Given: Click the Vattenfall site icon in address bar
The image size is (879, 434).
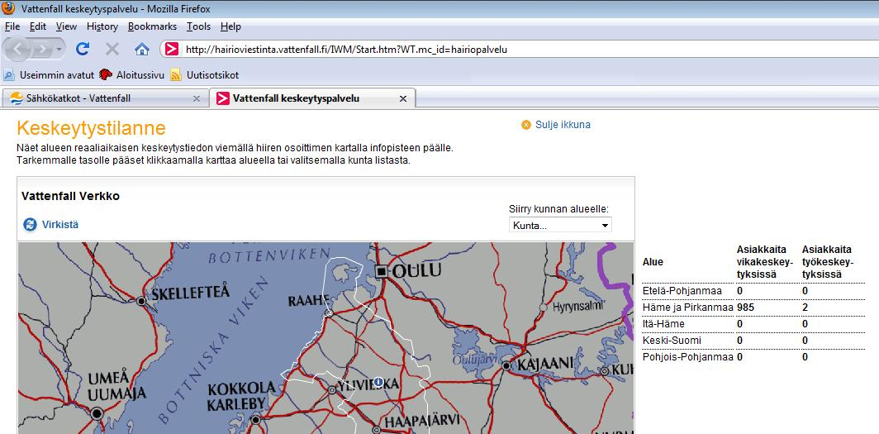Looking at the screenshot, I should tap(172, 50).
